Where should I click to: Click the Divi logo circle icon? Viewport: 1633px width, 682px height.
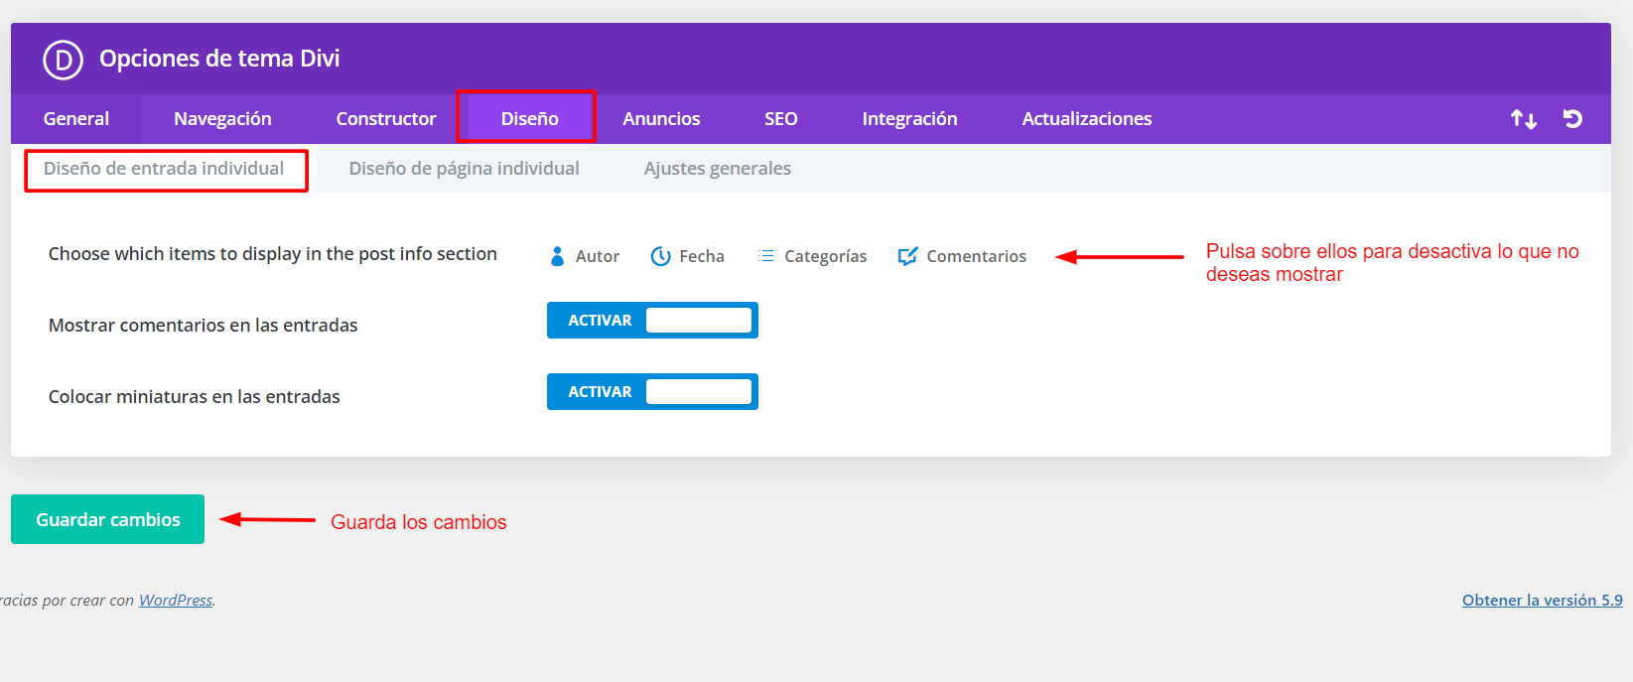point(63,60)
